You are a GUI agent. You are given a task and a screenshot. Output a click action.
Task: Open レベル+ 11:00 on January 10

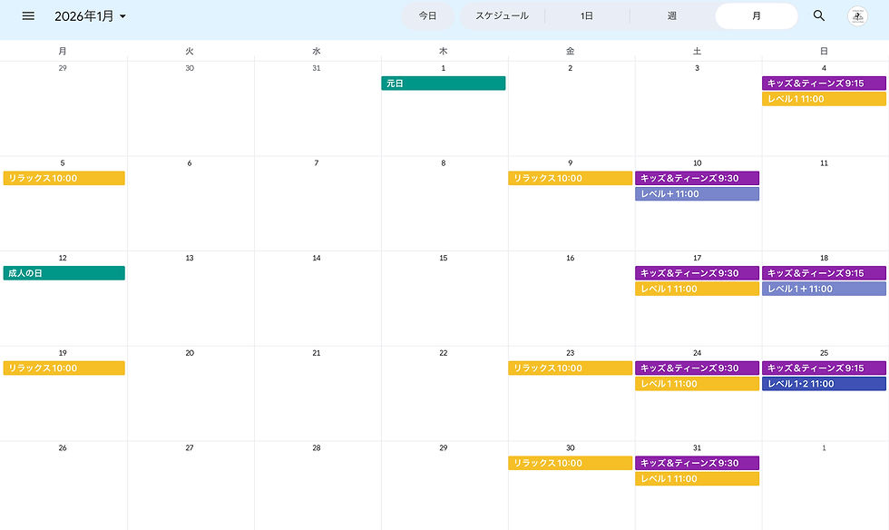pyautogui.click(x=697, y=193)
